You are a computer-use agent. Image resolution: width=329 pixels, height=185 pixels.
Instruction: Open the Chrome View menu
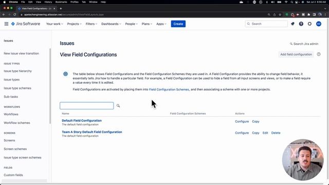tap(39, 2)
